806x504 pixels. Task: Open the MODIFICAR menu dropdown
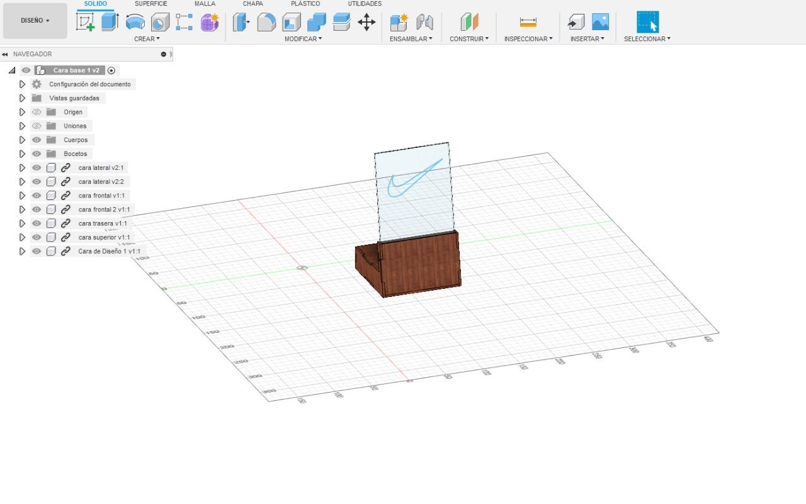(303, 39)
